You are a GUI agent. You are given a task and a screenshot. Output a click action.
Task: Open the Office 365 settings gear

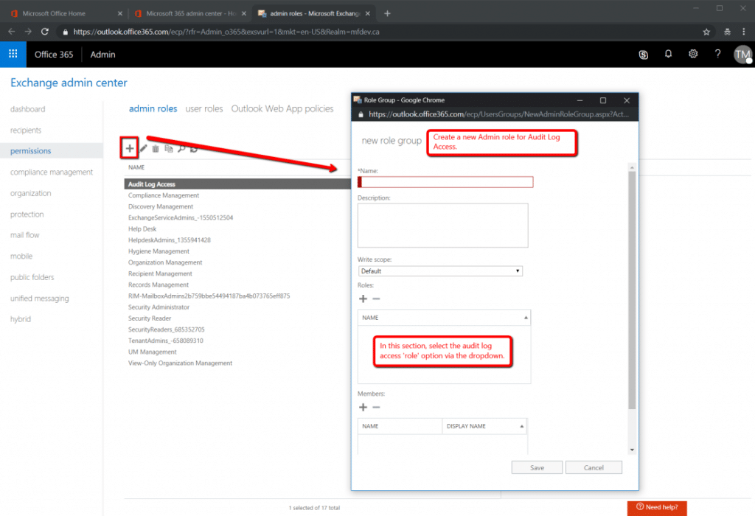[x=693, y=54]
